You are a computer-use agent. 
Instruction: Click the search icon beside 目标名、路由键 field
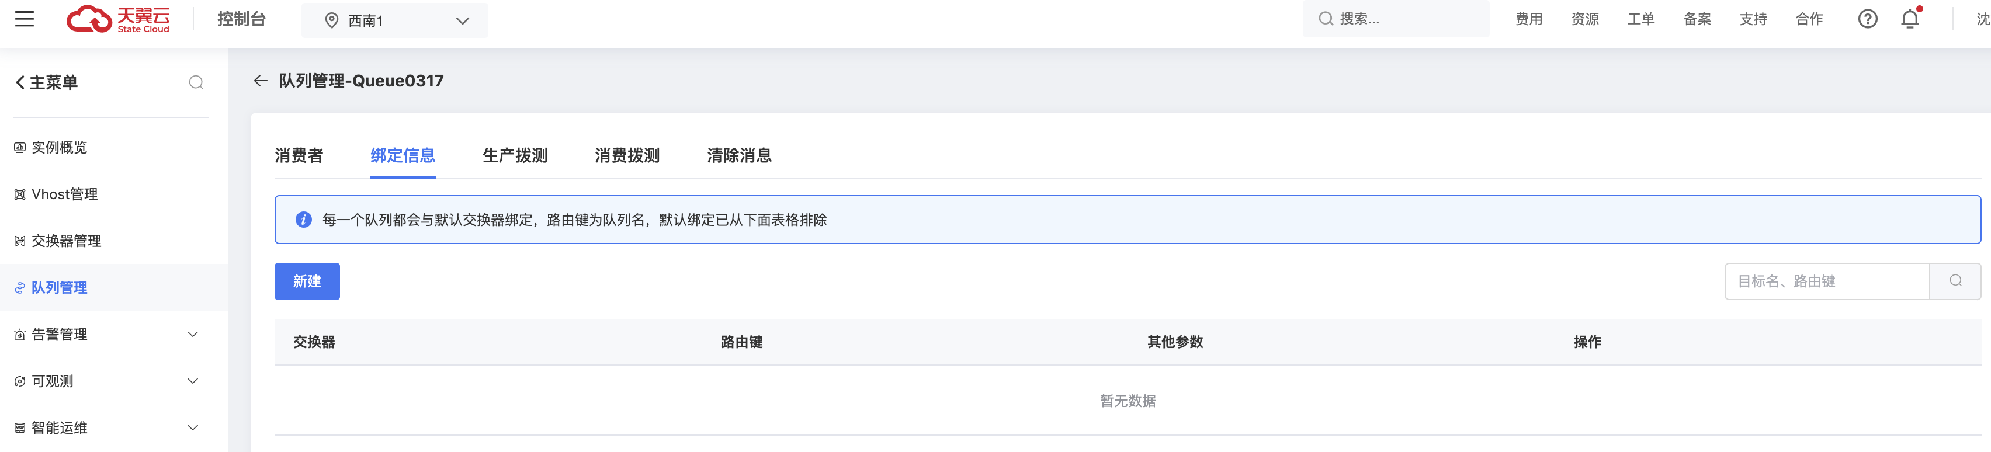(x=1955, y=281)
